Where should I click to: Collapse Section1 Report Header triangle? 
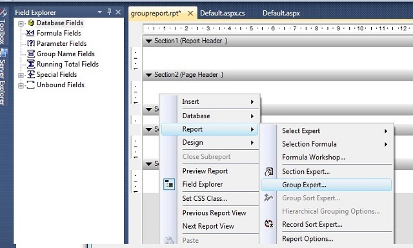[149, 41]
